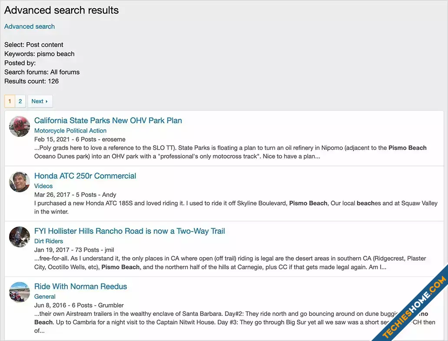Screen dimensions: 448x341
Task: Open Honda ATC 250r Commercial thread
Action: click(85, 176)
